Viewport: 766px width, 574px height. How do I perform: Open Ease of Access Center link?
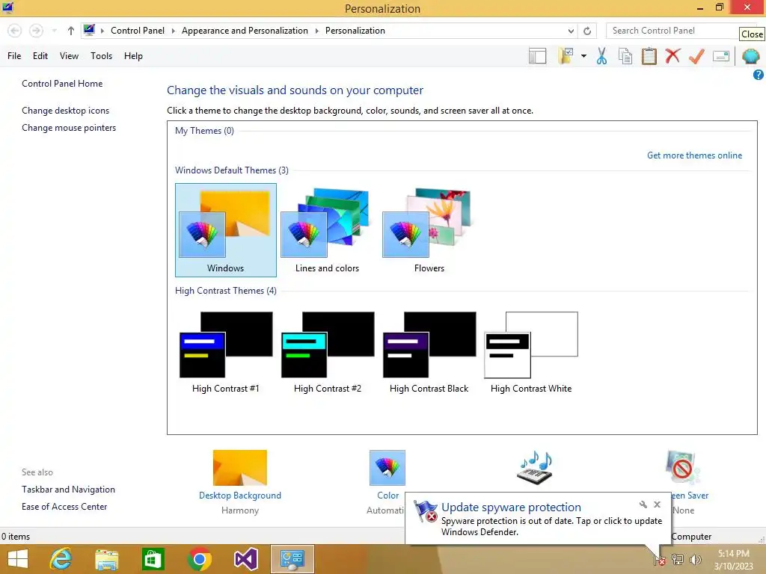tap(64, 507)
